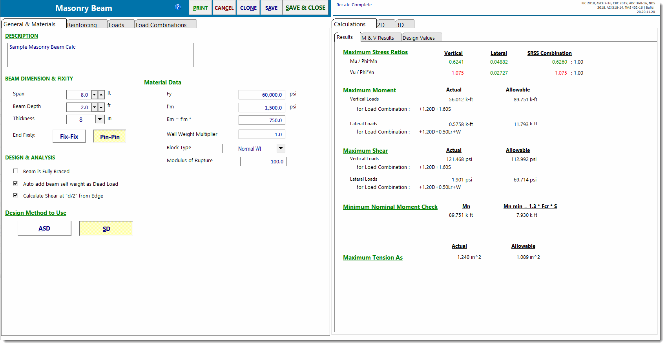Expand the Thickness dropdown

click(x=100, y=119)
